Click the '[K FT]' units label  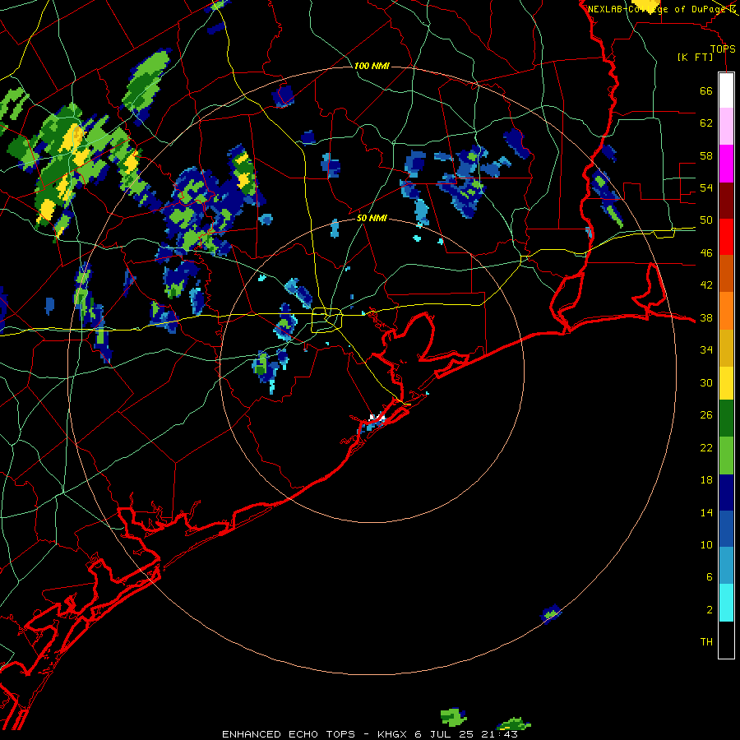696,58
